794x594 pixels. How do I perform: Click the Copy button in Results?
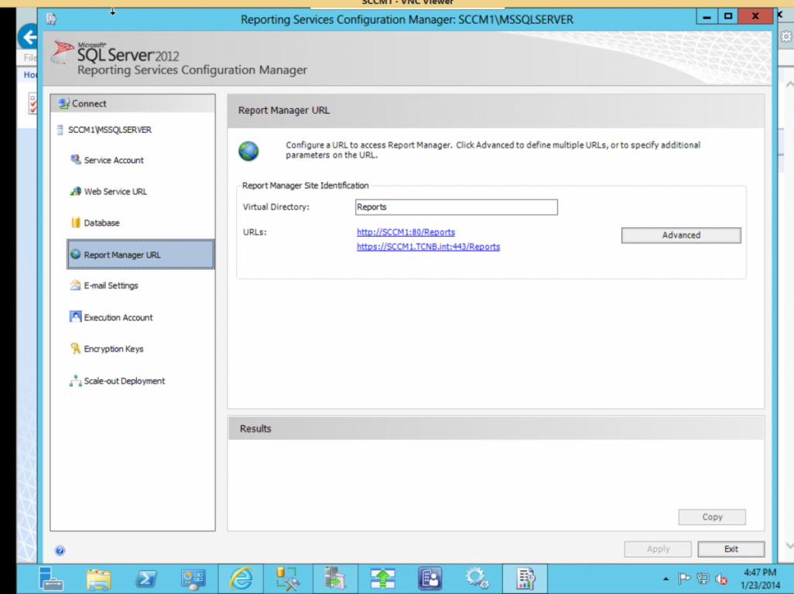[712, 517]
